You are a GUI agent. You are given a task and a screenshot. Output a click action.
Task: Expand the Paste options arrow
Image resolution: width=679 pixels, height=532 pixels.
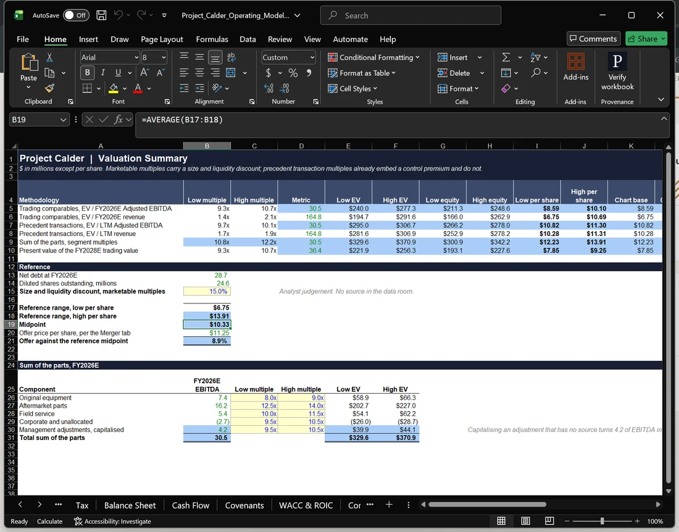point(28,88)
